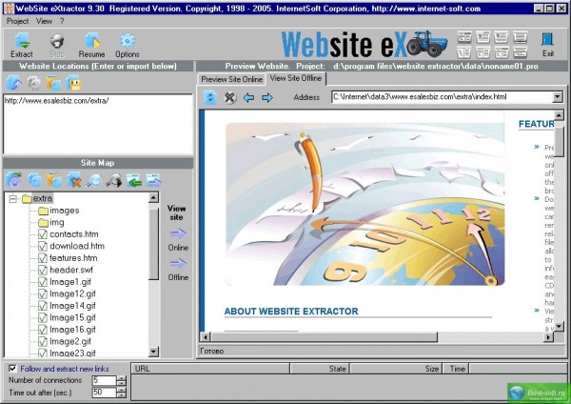The height and width of the screenshot is (404, 571).
Task: Click Site Map scrollbar up arrow
Action: [x=153, y=197]
